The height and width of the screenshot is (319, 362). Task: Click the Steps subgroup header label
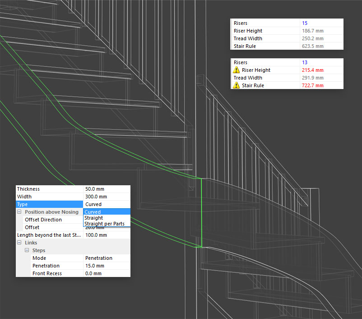pyautogui.click(x=39, y=250)
